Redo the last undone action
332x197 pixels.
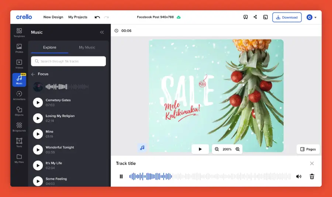pyautogui.click(x=107, y=17)
